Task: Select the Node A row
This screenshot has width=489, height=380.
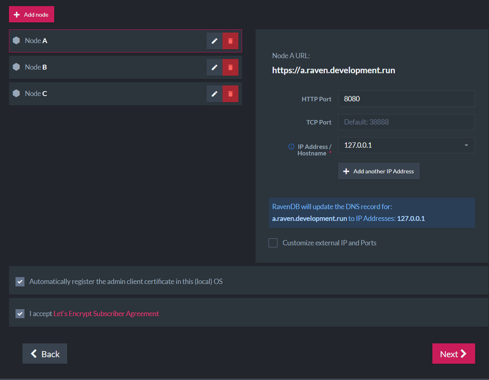Action: (126, 41)
